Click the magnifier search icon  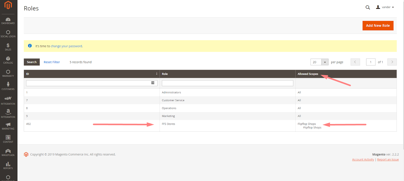pyautogui.click(x=368, y=7)
